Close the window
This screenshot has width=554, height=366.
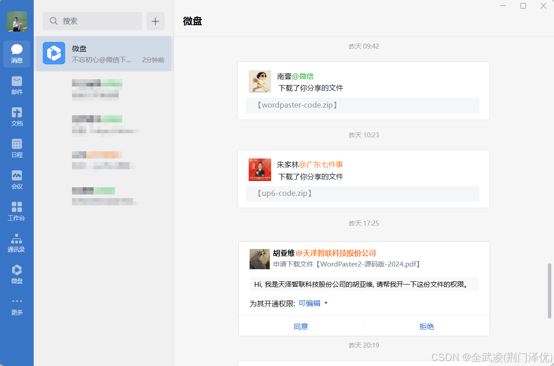pos(543,6)
